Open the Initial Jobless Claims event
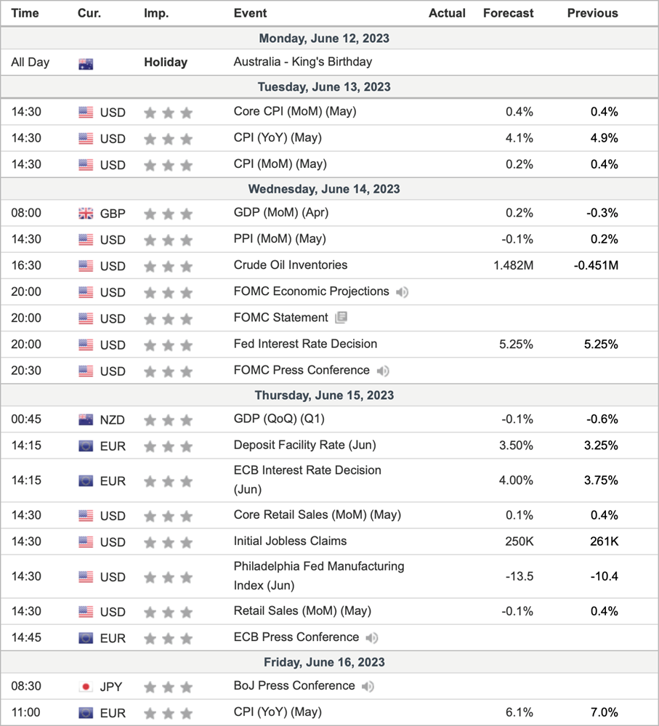The width and height of the screenshot is (659, 726). (x=290, y=541)
